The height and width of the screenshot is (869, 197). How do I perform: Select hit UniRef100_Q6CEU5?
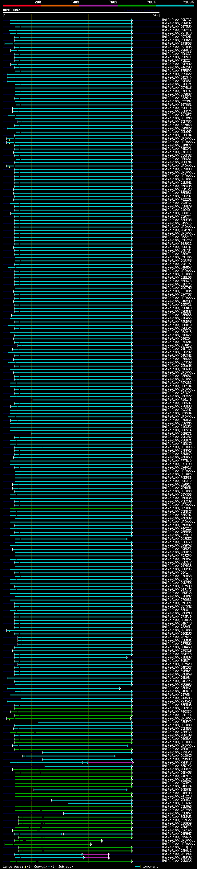pyautogui.click(x=177, y=633)
